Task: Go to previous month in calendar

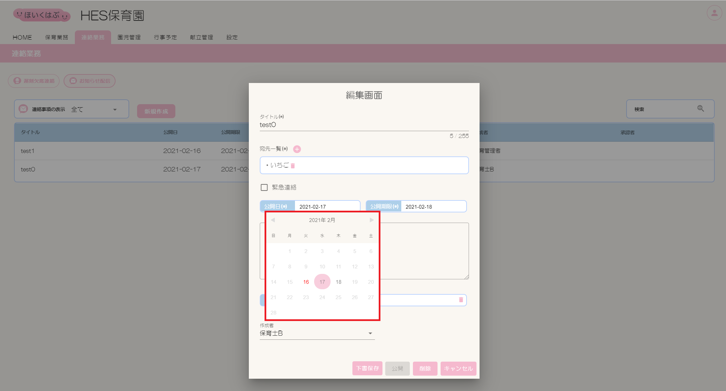Action: pyautogui.click(x=273, y=220)
